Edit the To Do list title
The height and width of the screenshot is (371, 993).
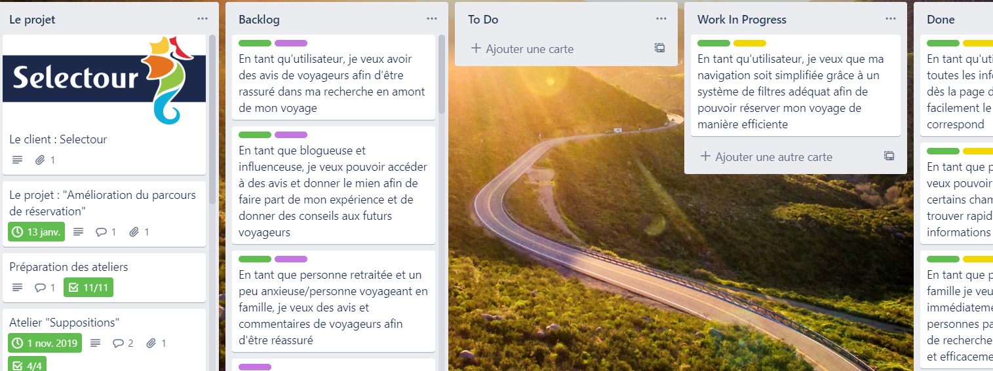[x=483, y=20]
